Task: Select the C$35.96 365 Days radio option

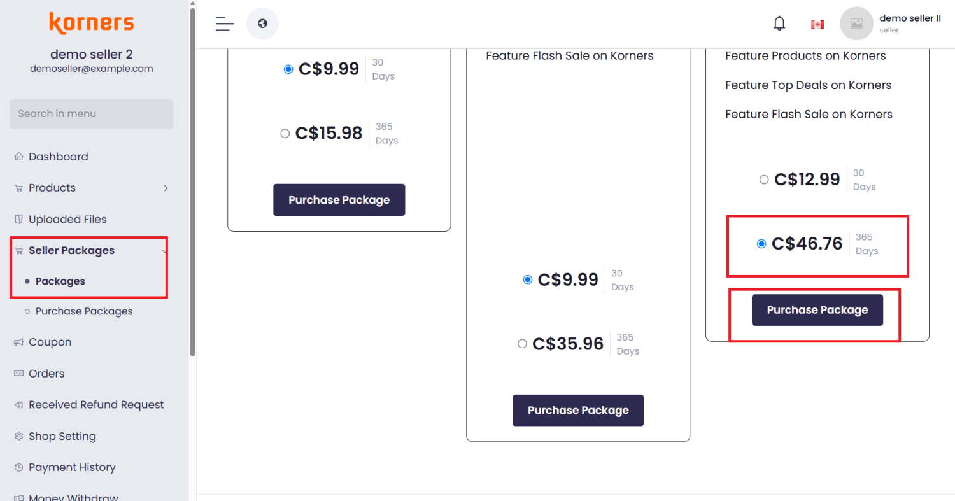Action: click(522, 344)
